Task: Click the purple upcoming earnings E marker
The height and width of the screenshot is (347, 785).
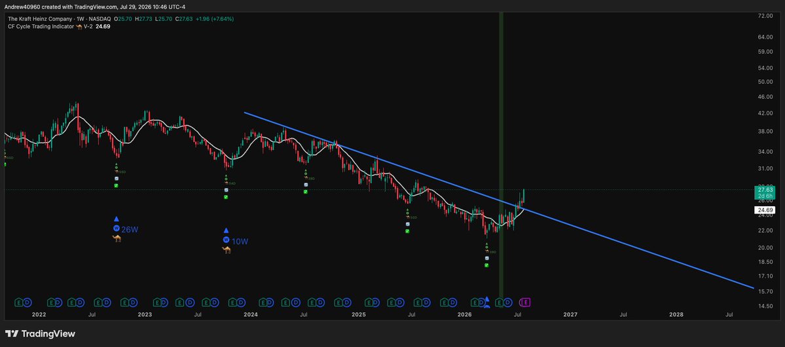Action: (x=526, y=302)
